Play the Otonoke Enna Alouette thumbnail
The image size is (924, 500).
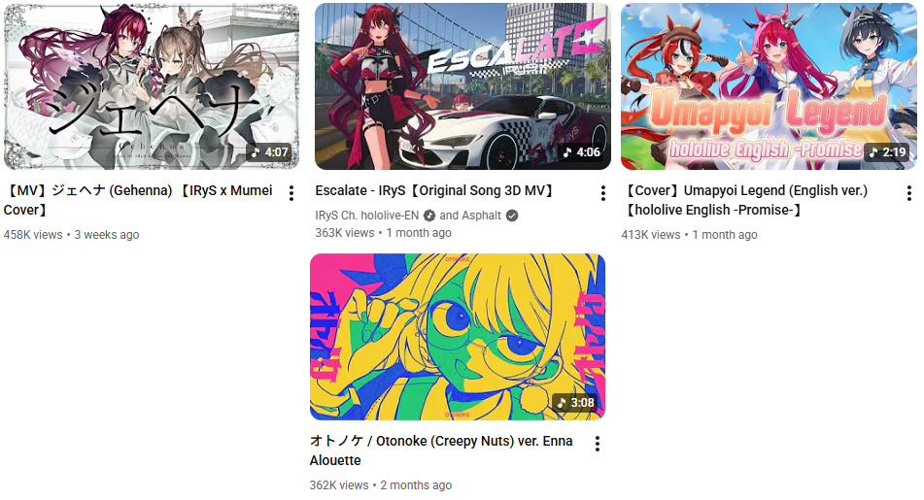pos(458,337)
